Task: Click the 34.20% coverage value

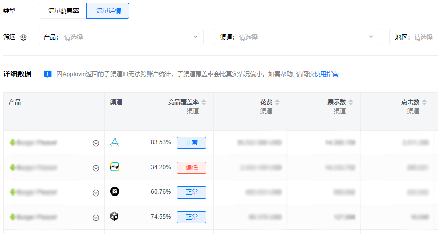Action: [x=161, y=167]
